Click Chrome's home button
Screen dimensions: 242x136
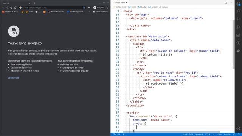[15, 8]
